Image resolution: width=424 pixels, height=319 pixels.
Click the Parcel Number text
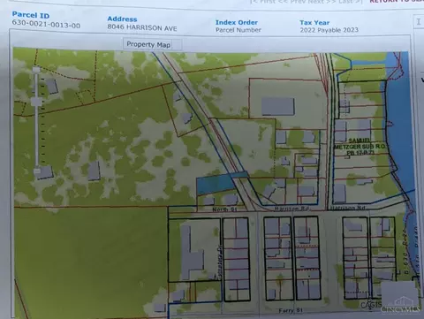tap(238, 30)
